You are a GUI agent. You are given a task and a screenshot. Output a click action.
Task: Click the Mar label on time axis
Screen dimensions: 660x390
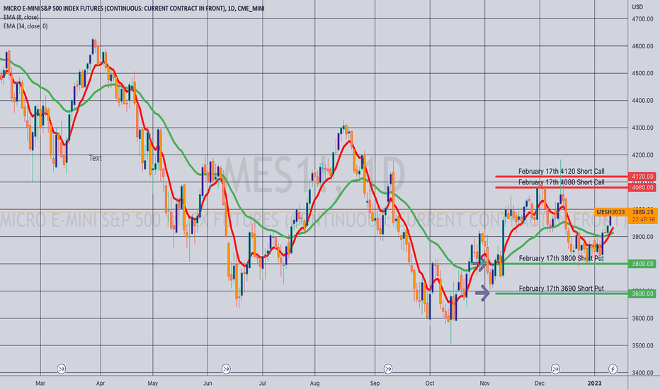[x=40, y=383]
